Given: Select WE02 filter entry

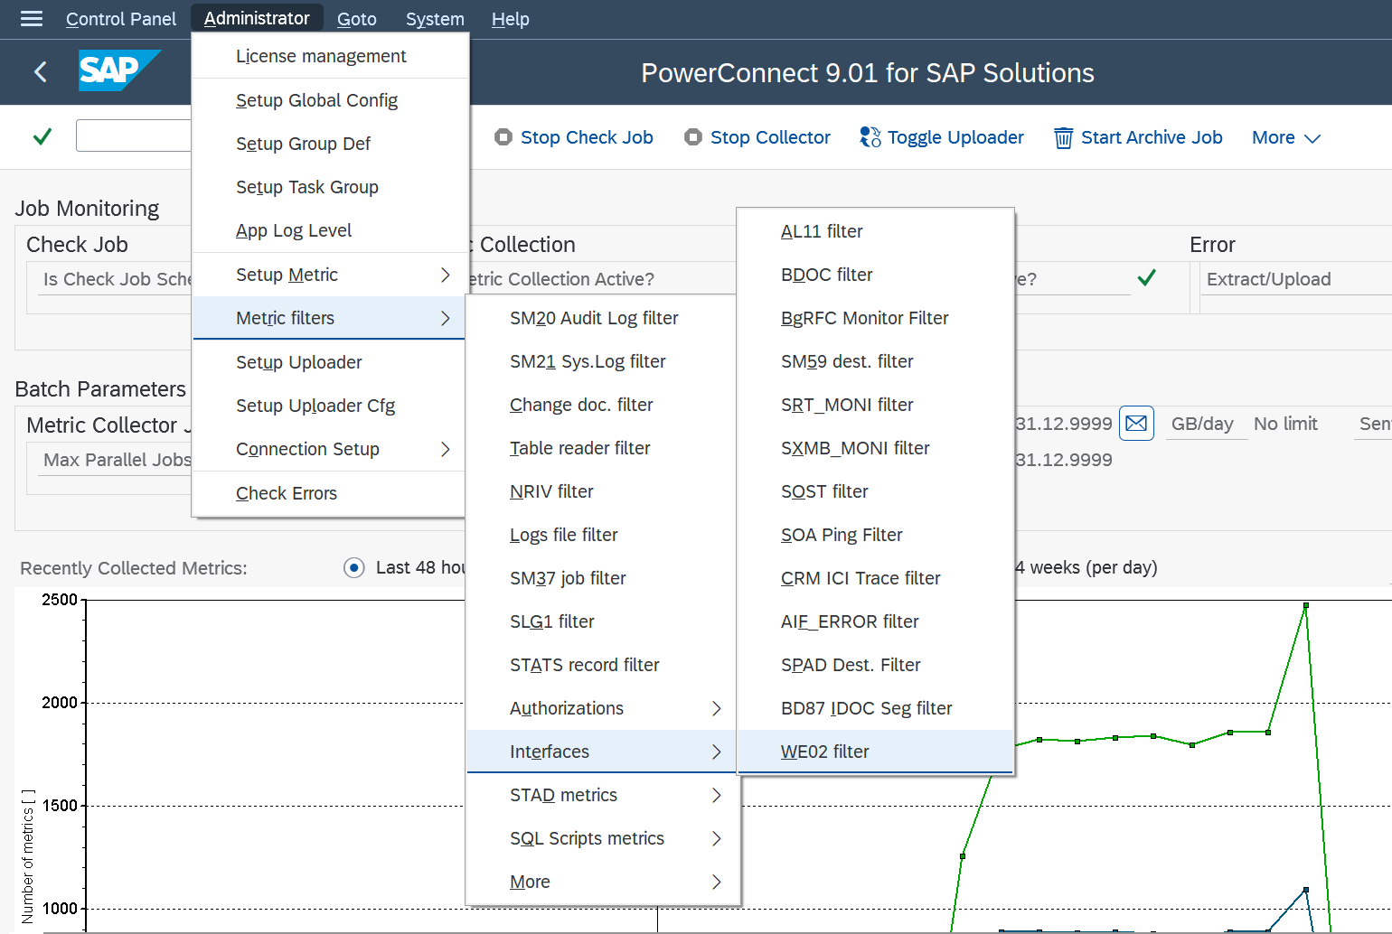Looking at the screenshot, I should pos(875,752).
